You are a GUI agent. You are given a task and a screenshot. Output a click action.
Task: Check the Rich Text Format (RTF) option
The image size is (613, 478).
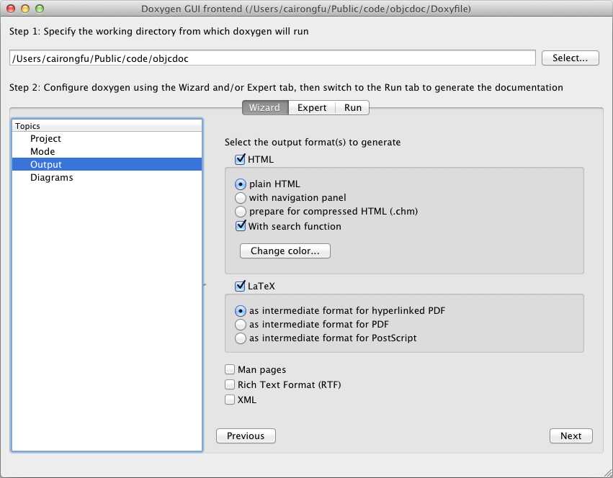click(231, 384)
